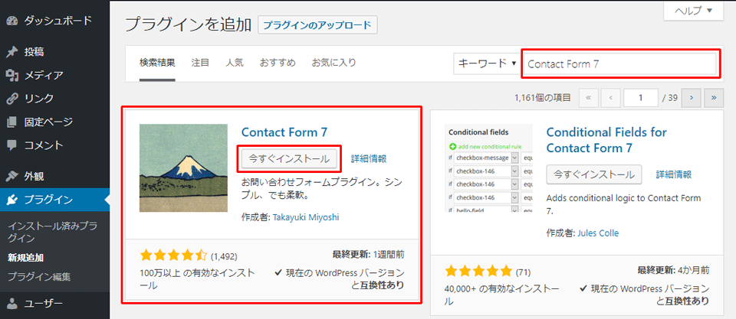Screen dimensions: 736x319
Task: Select the 新規追加 submenu link
Action: tap(26, 258)
